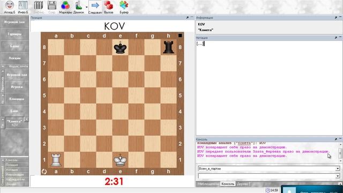Minimize the Информация panel
343x193 pixels.
[x=340, y=17]
